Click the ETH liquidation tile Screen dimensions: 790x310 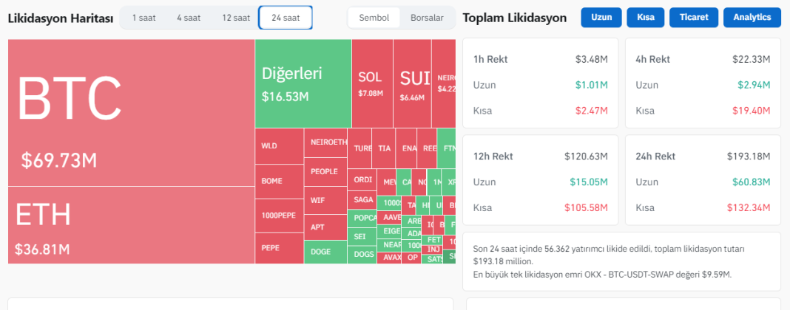click(131, 224)
